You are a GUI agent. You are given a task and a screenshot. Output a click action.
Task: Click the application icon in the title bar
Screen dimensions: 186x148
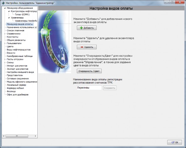[x=3, y=3]
